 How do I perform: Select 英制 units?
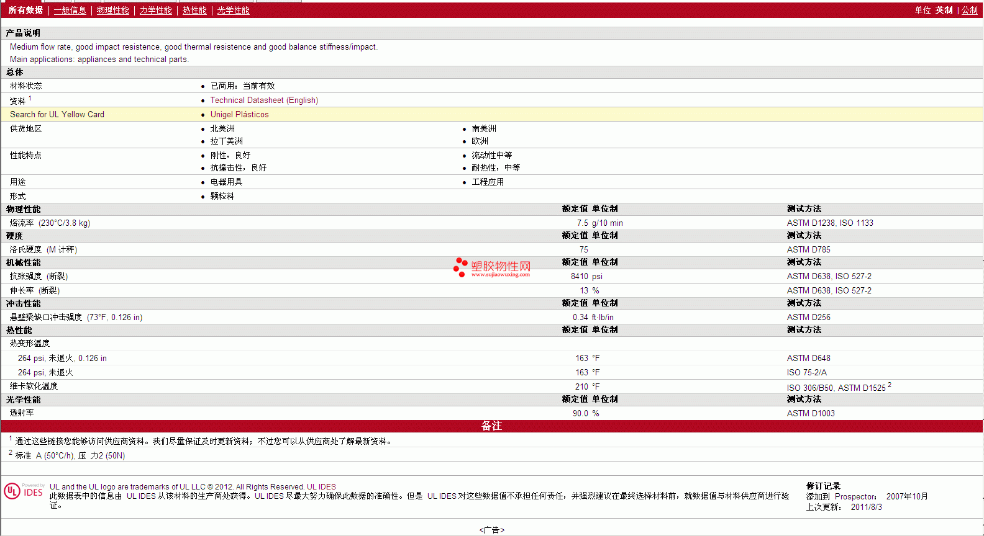pyautogui.click(x=944, y=11)
